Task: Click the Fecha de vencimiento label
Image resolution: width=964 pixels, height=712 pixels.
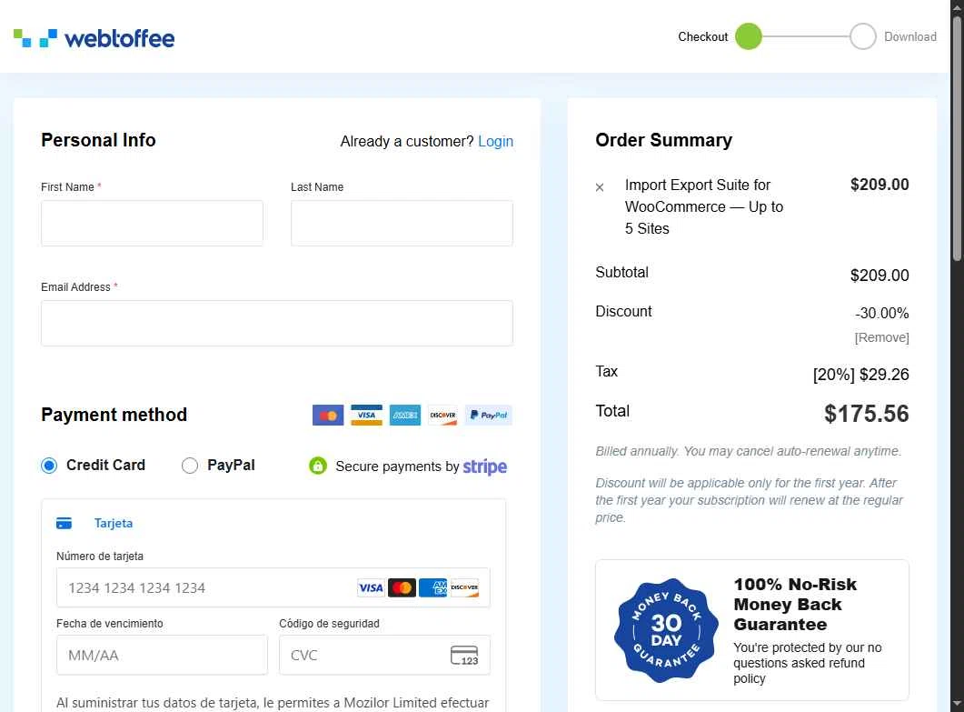Action: (110, 624)
